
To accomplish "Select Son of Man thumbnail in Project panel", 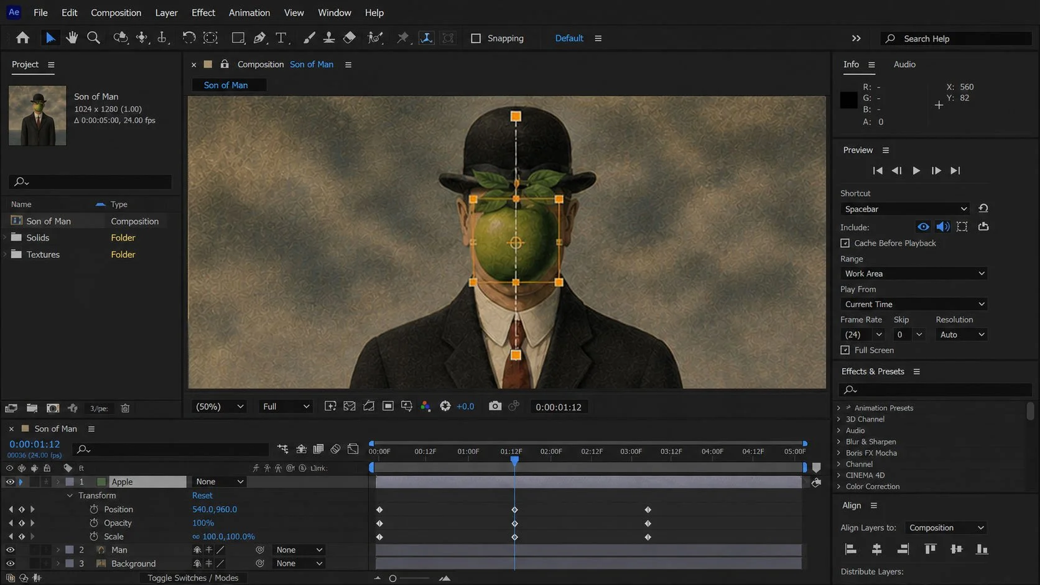I will (x=37, y=116).
